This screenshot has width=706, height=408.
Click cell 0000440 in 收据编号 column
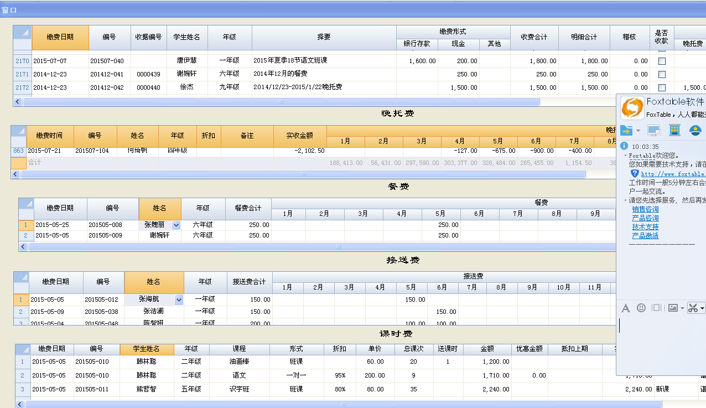pyautogui.click(x=149, y=87)
